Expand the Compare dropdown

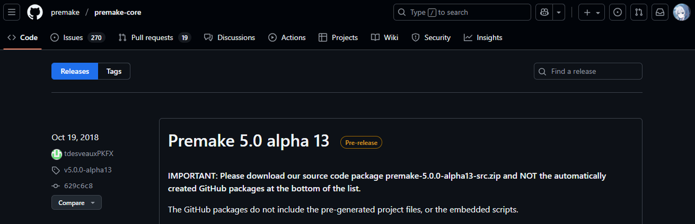pyautogui.click(x=77, y=203)
